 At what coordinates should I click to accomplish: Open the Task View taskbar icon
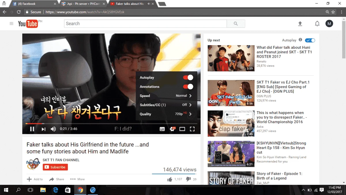pos(30,190)
